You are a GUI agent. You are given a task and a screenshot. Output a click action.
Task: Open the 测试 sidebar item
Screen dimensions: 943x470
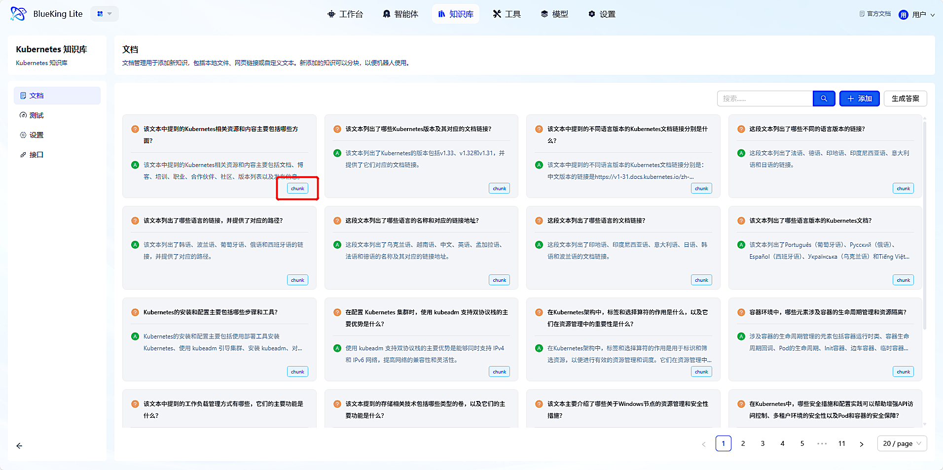(36, 115)
